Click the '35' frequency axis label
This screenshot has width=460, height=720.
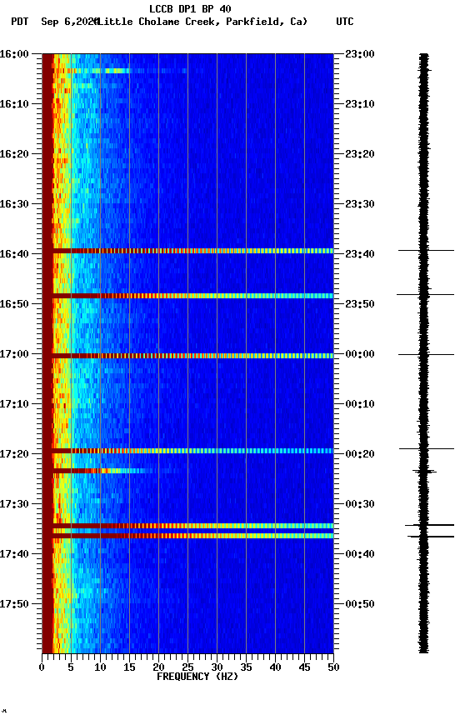click(246, 667)
